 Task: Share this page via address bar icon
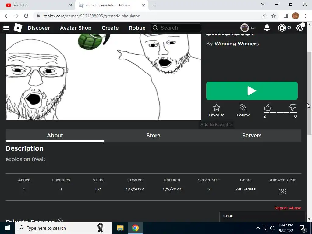click(x=264, y=16)
